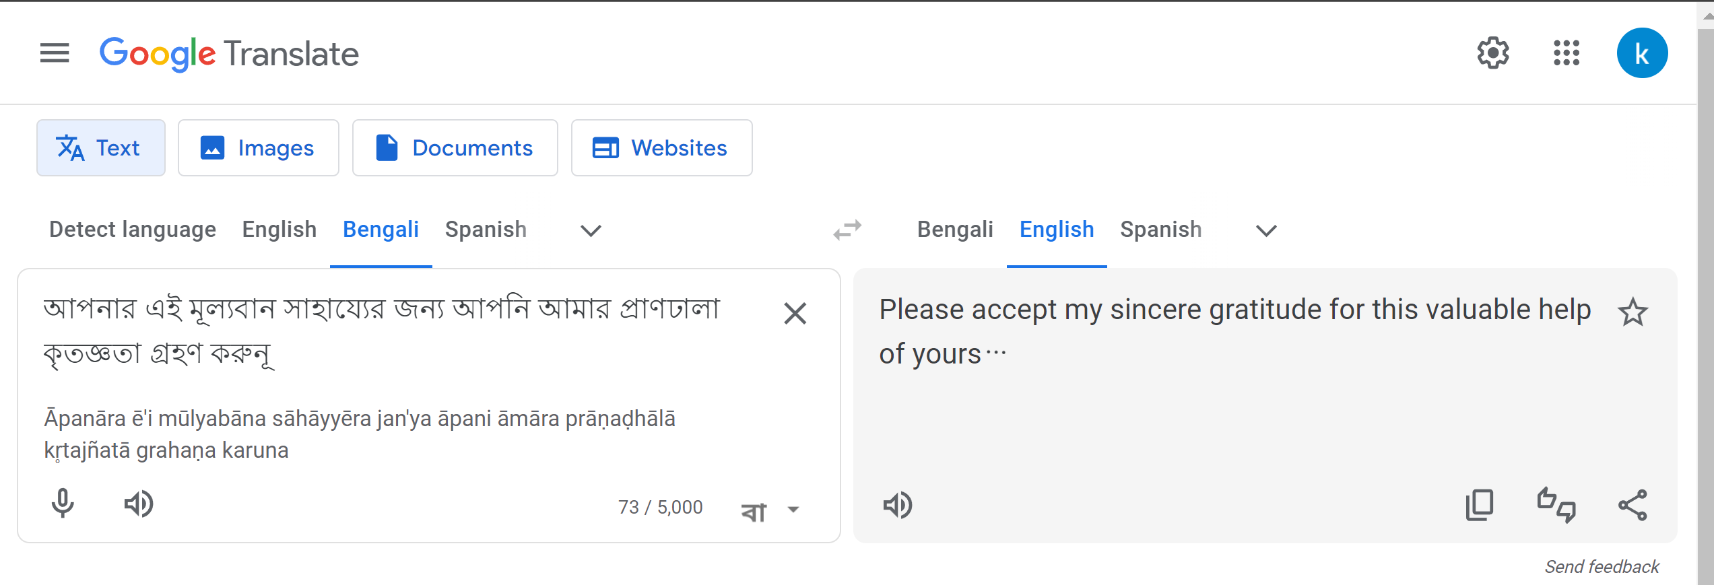1714x585 pixels.
Task: Switch to the Documents tab
Action: [x=455, y=148]
